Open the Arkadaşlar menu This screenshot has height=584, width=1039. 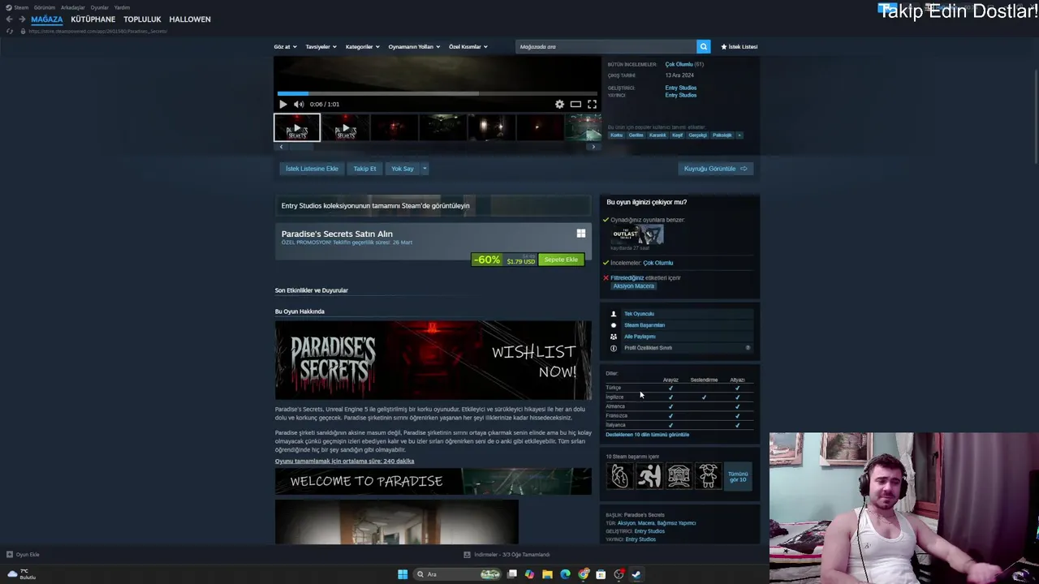[x=73, y=7]
